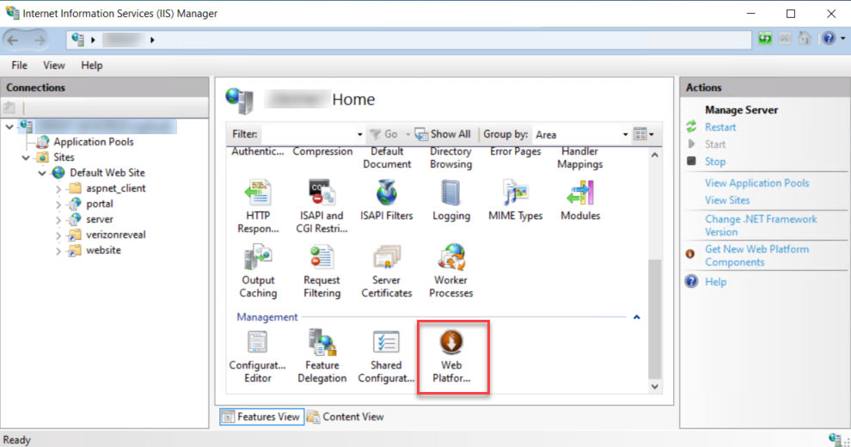Click the Home toolbar icon
This screenshot has height=447, width=851.
805,39
